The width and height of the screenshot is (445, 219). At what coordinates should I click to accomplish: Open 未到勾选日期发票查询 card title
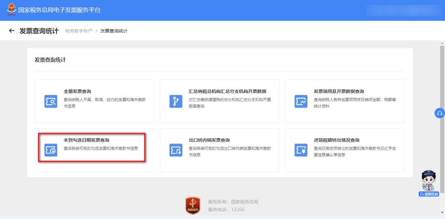click(87, 140)
